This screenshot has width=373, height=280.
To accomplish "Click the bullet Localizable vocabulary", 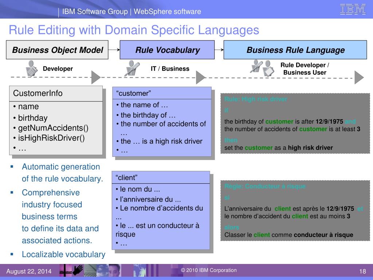I will [63, 254].
